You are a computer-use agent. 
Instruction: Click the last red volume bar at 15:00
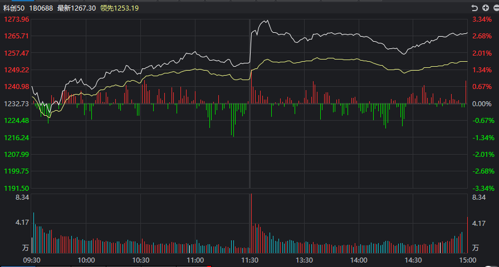(x=467, y=235)
